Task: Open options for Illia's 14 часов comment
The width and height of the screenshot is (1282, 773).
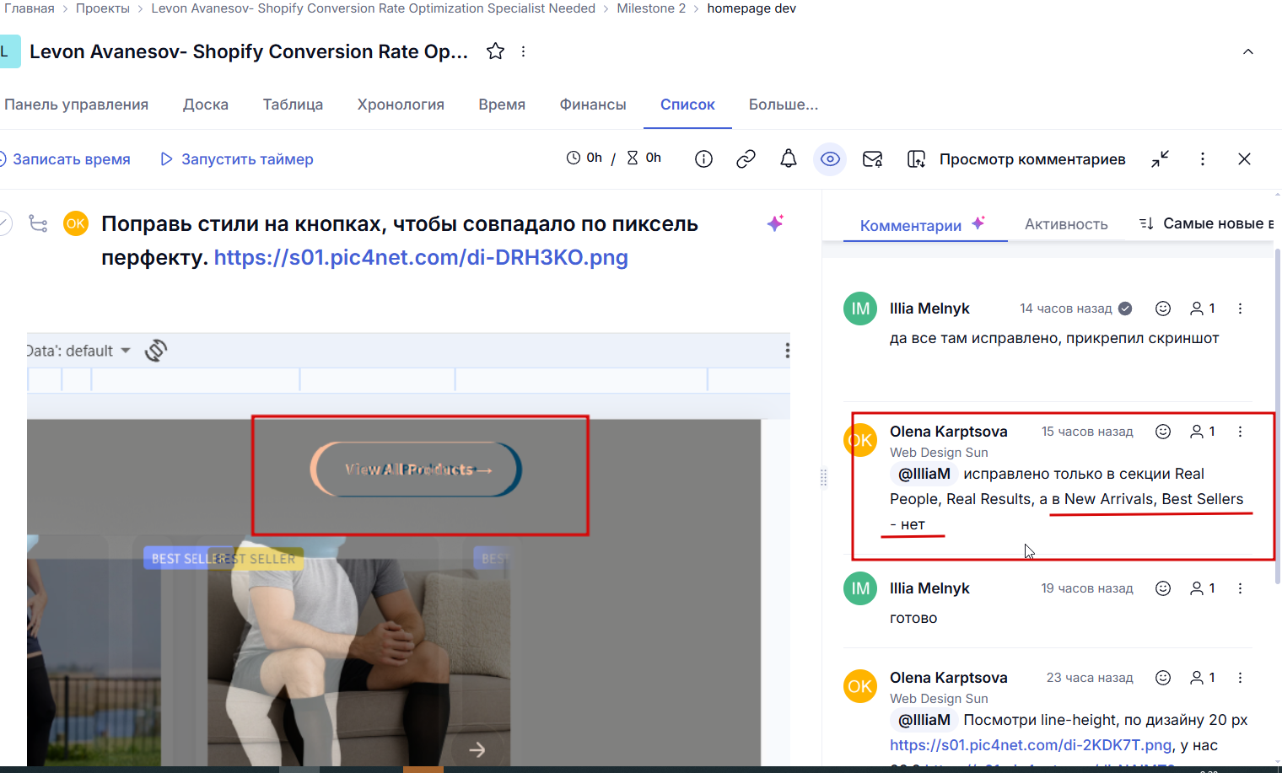Action: (x=1240, y=309)
